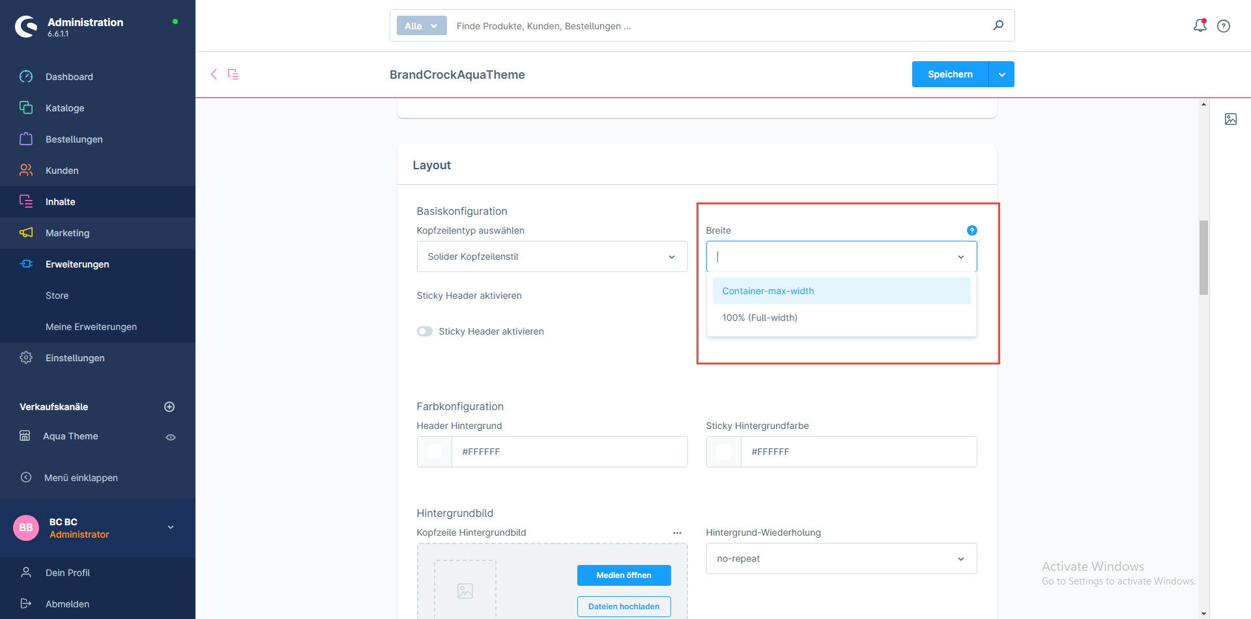1251x619 pixels.
Task: Open the Kopfzeilentyp auswählen dropdown
Action: [x=552, y=256]
